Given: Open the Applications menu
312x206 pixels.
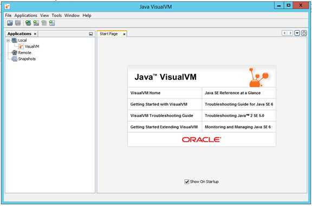Looking at the screenshot, I should (25, 15).
